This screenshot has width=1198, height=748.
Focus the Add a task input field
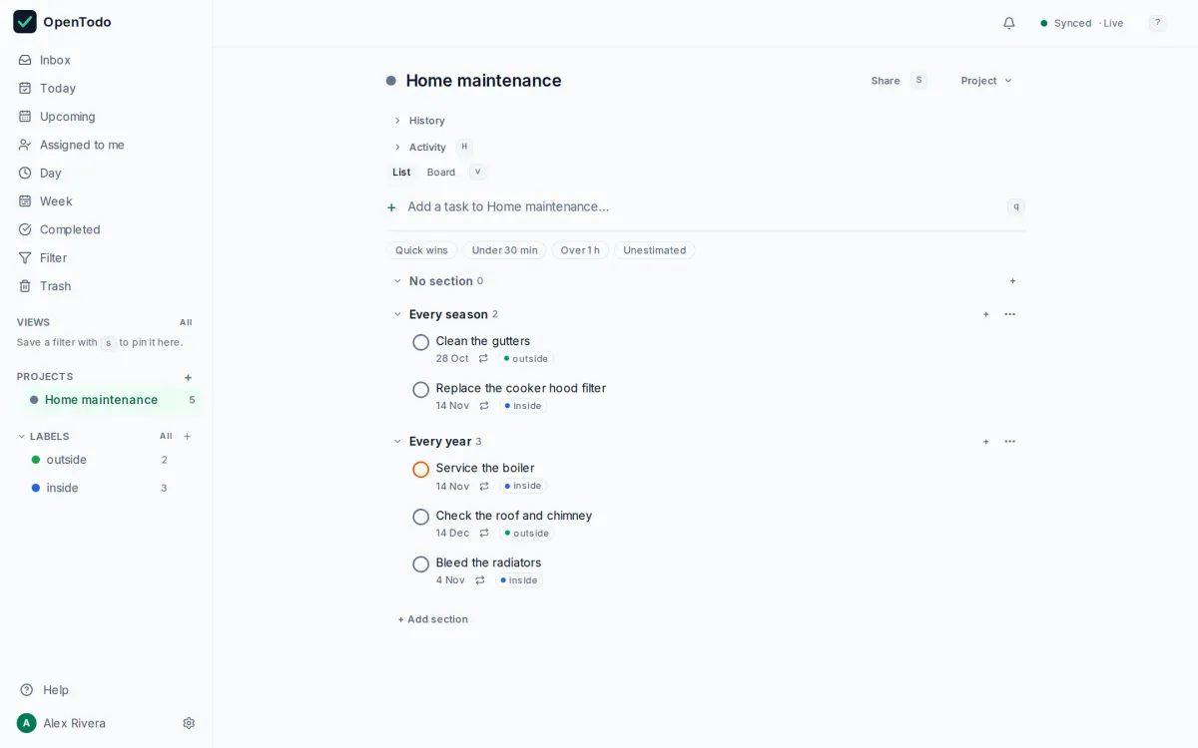[x=704, y=206]
